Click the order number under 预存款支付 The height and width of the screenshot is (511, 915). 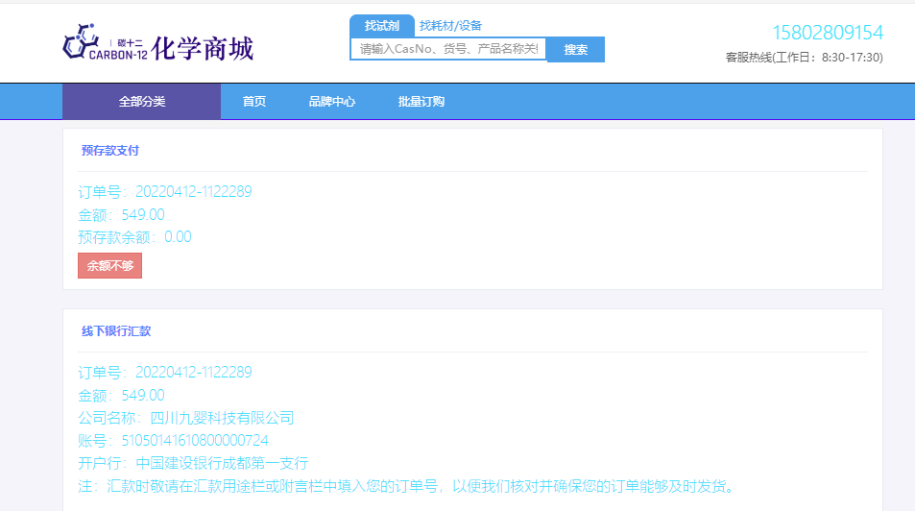coord(164,192)
